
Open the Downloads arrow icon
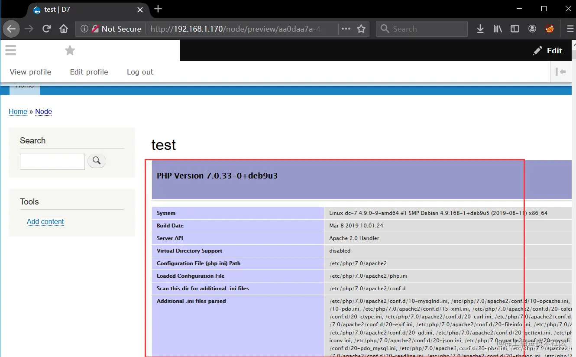tap(480, 29)
